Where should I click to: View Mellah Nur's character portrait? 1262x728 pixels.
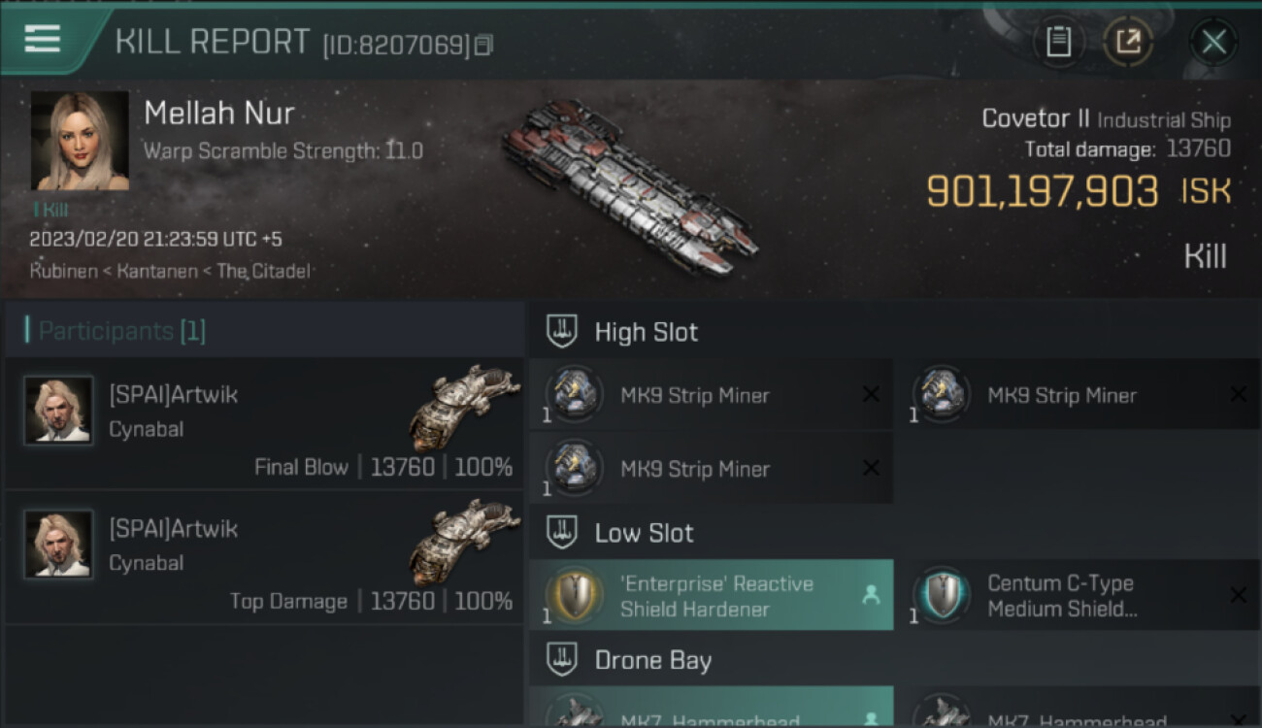tap(80, 141)
